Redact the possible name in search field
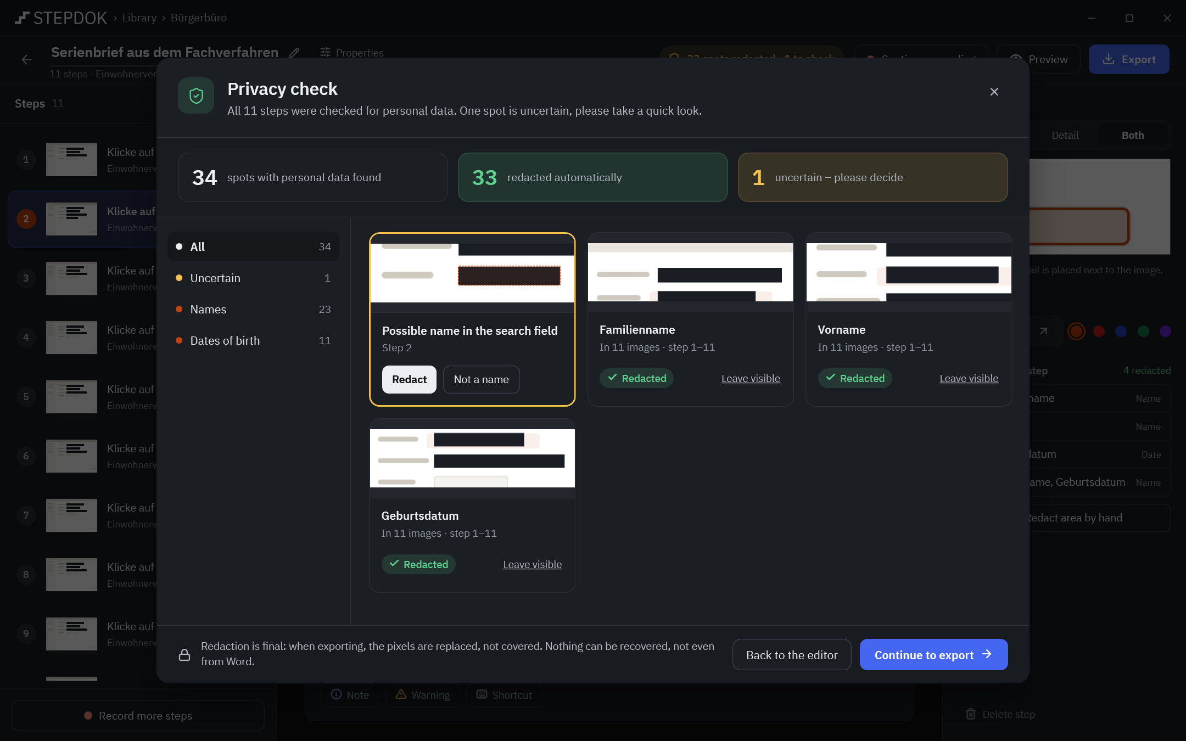 (409, 379)
